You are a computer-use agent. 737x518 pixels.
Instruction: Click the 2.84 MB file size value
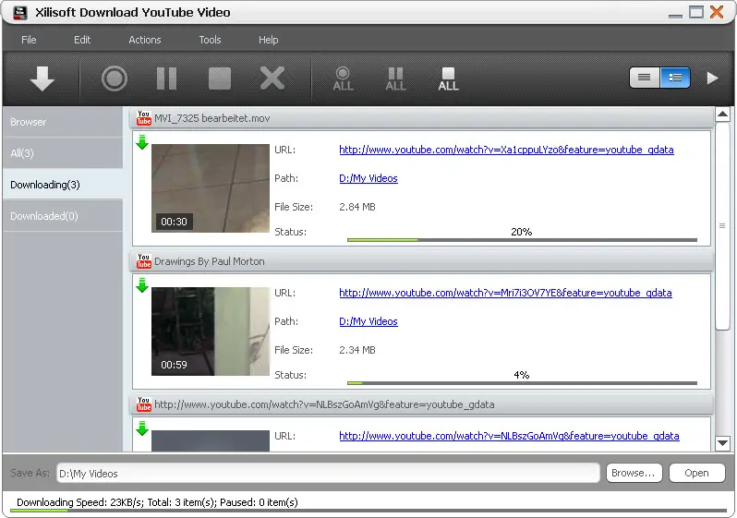coord(357,207)
